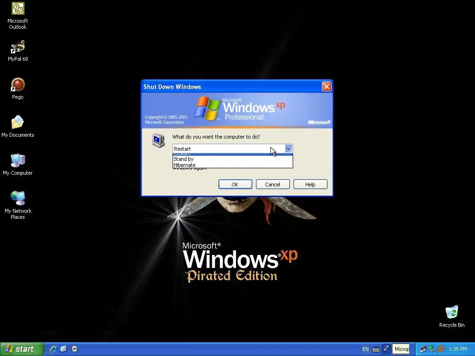Click the system clock showing 1:35 PM
This screenshot has height=356, width=475.
pos(458,349)
